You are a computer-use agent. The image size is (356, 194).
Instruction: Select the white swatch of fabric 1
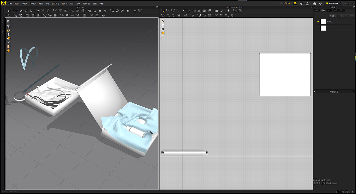coord(323,28)
